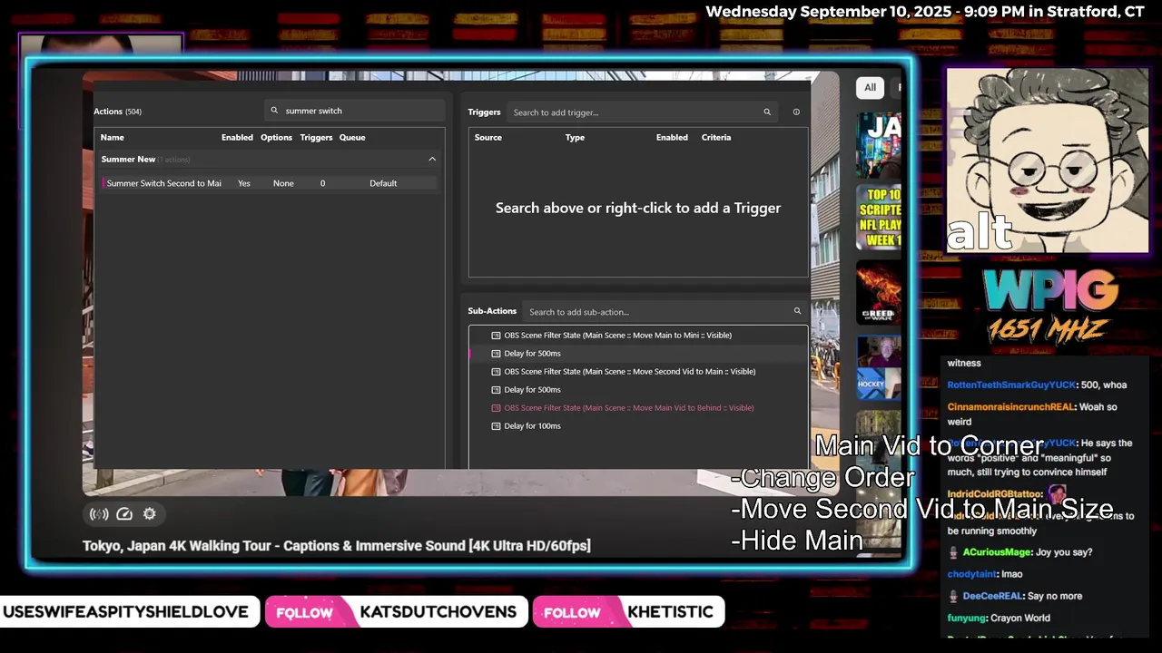This screenshot has height=653, width=1162.
Task: Click the broadcast signal icon in the video player
Action: (99, 514)
